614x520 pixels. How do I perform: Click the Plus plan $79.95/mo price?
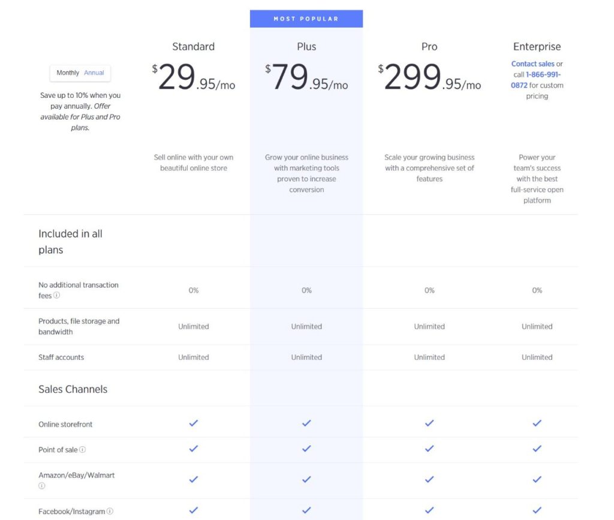306,79
